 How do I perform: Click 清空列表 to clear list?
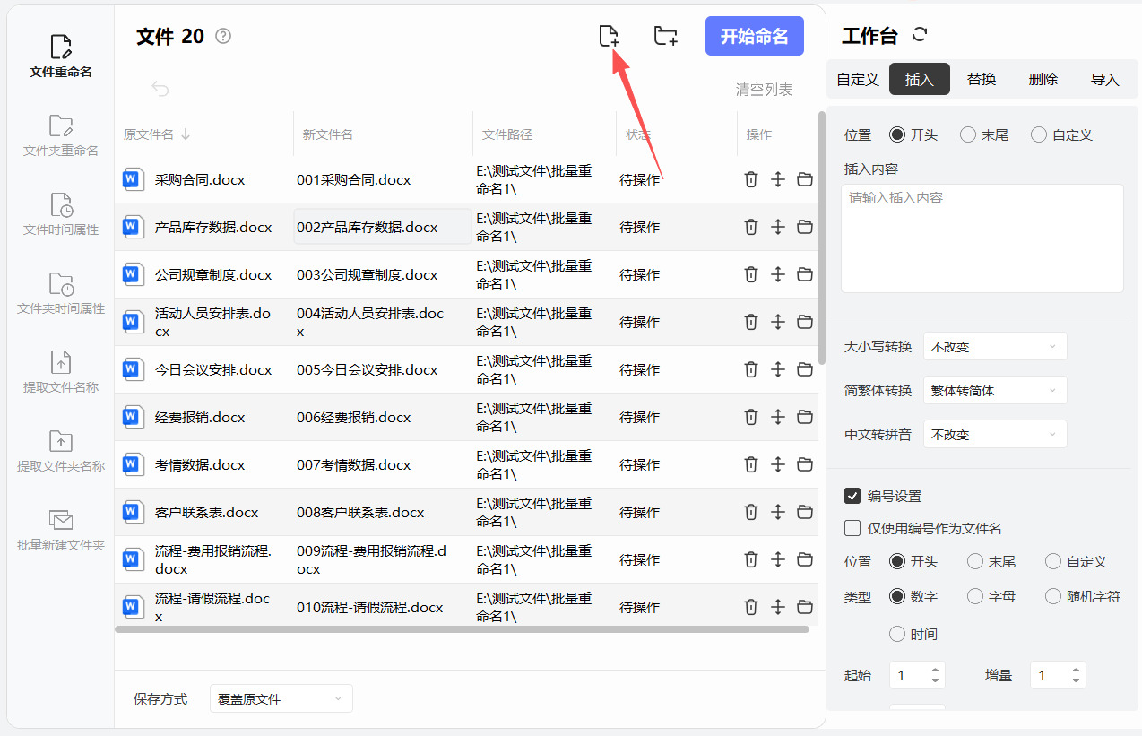(765, 89)
